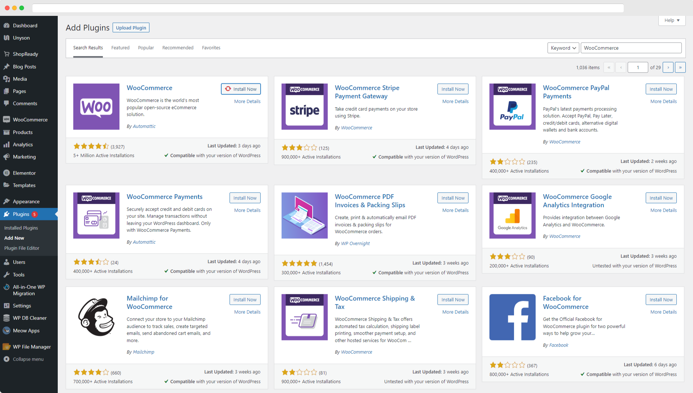Switch to Featured tab

point(120,48)
